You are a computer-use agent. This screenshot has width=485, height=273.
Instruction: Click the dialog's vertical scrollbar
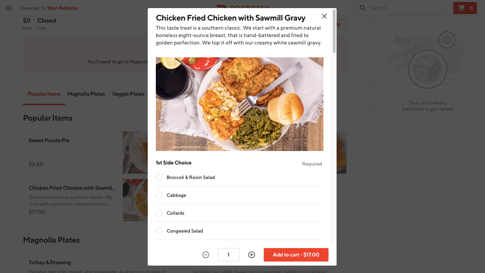pos(334,31)
